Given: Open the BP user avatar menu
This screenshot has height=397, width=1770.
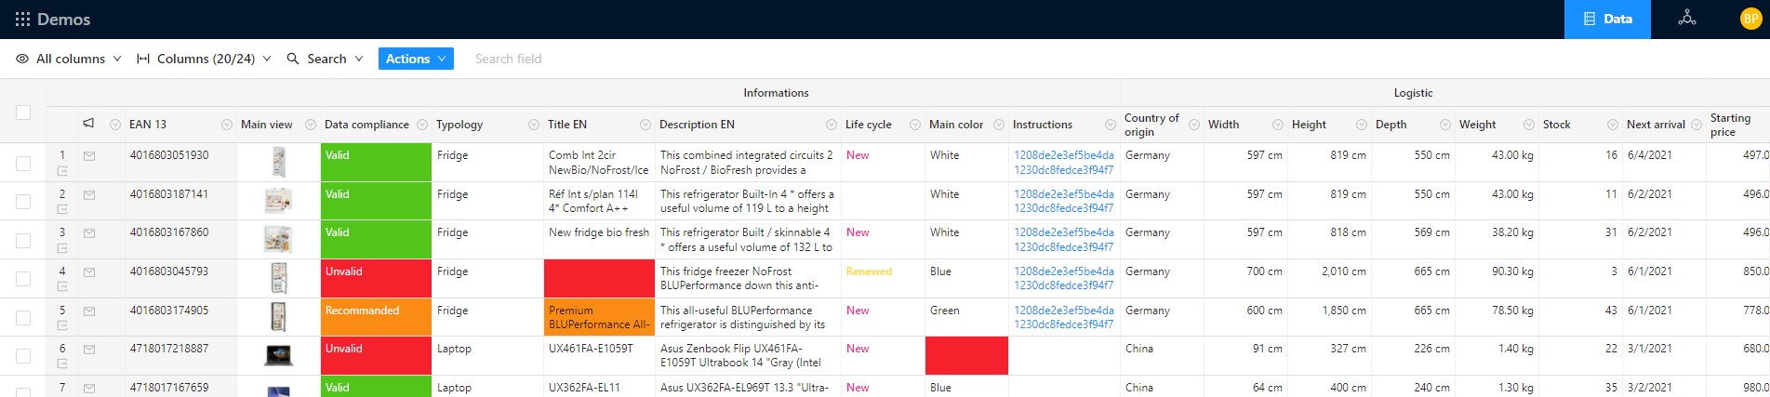Looking at the screenshot, I should click(1750, 19).
